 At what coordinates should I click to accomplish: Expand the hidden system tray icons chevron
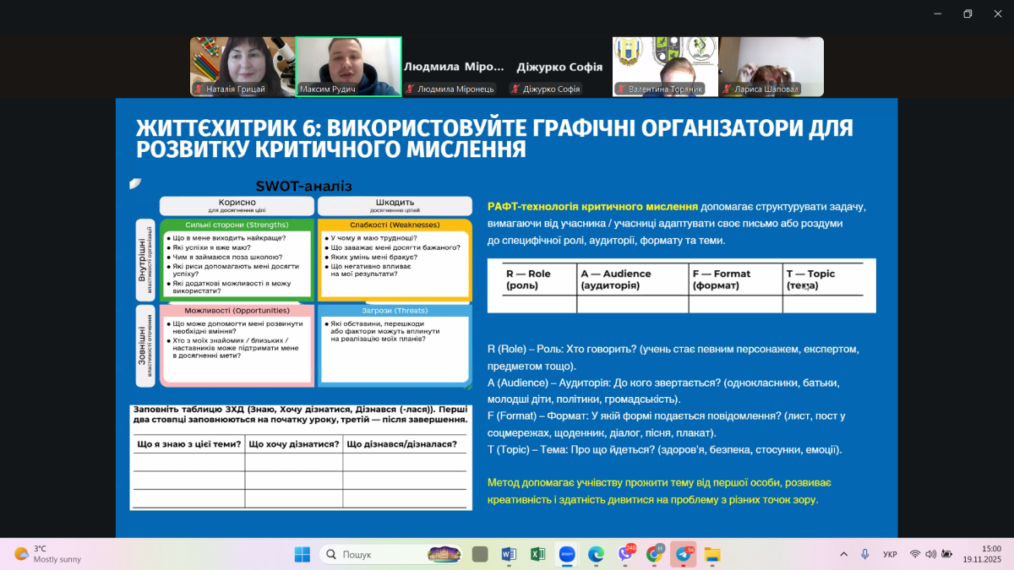coord(843,554)
